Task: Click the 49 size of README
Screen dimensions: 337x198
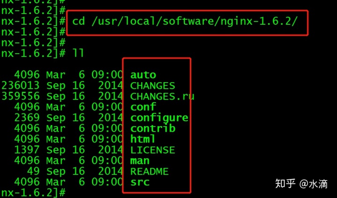Action: [x=33, y=171]
